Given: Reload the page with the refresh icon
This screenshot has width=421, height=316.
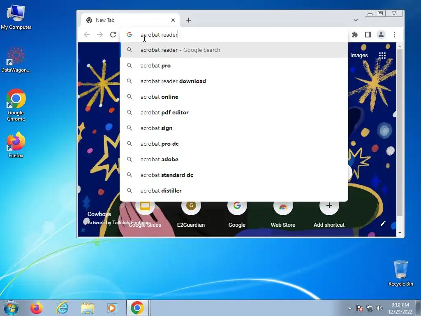Looking at the screenshot, I should [113, 35].
